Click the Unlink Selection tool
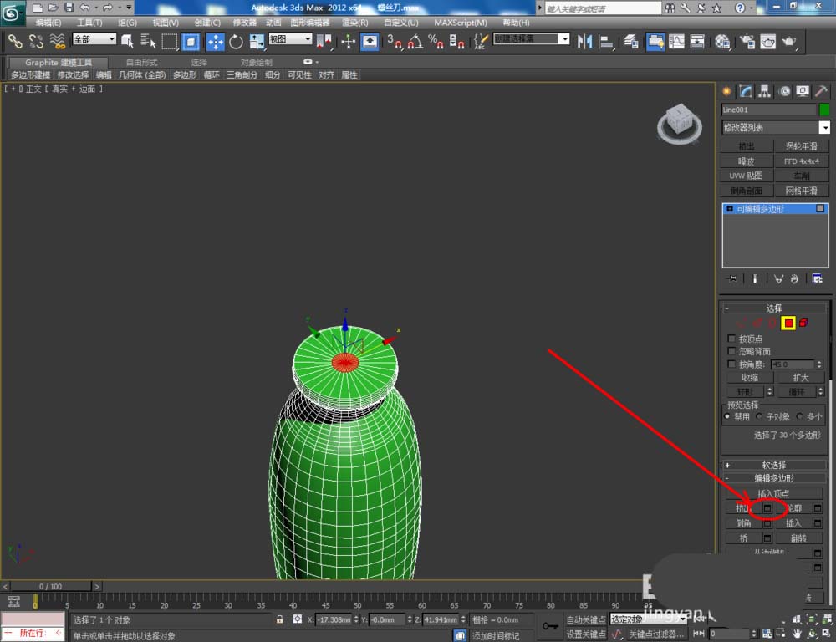This screenshot has height=642, width=836. tap(36, 41)
